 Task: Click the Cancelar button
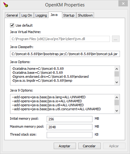tap(89, 146)
